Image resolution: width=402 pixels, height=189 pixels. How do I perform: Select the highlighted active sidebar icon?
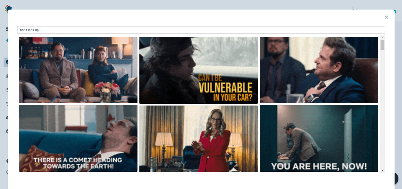pyautogui.click(x=6, y=62)
